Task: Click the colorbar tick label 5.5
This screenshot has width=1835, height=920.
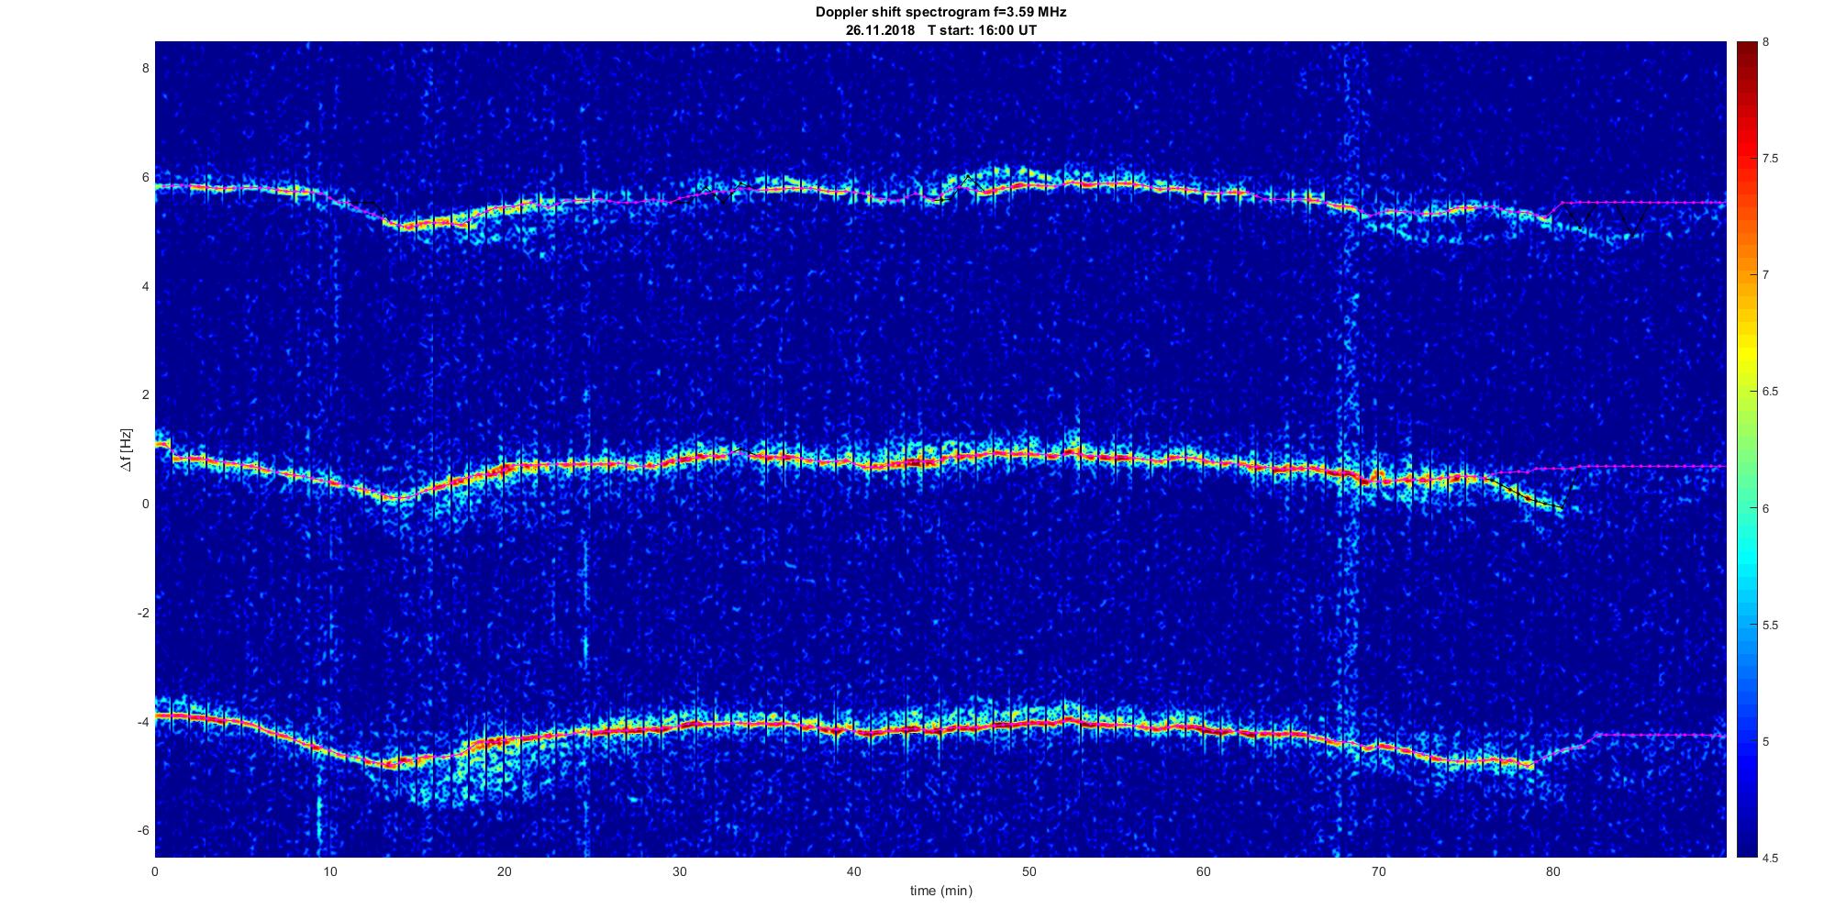Action: point(1771,626)
